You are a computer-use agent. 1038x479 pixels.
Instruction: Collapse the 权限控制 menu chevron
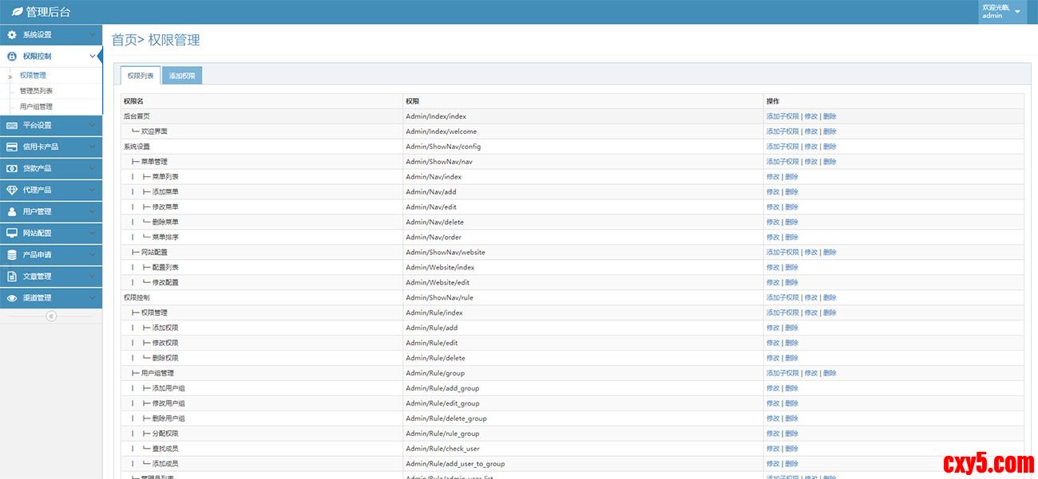(x=93, y=57)
